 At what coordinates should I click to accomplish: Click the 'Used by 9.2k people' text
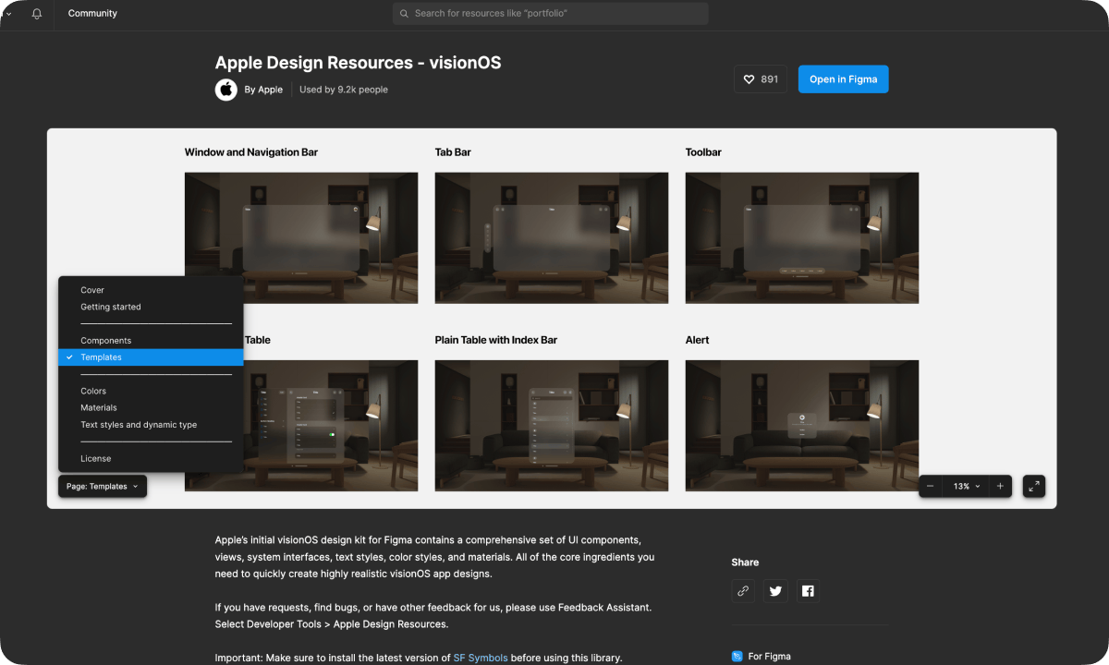[x=344, y=90]
